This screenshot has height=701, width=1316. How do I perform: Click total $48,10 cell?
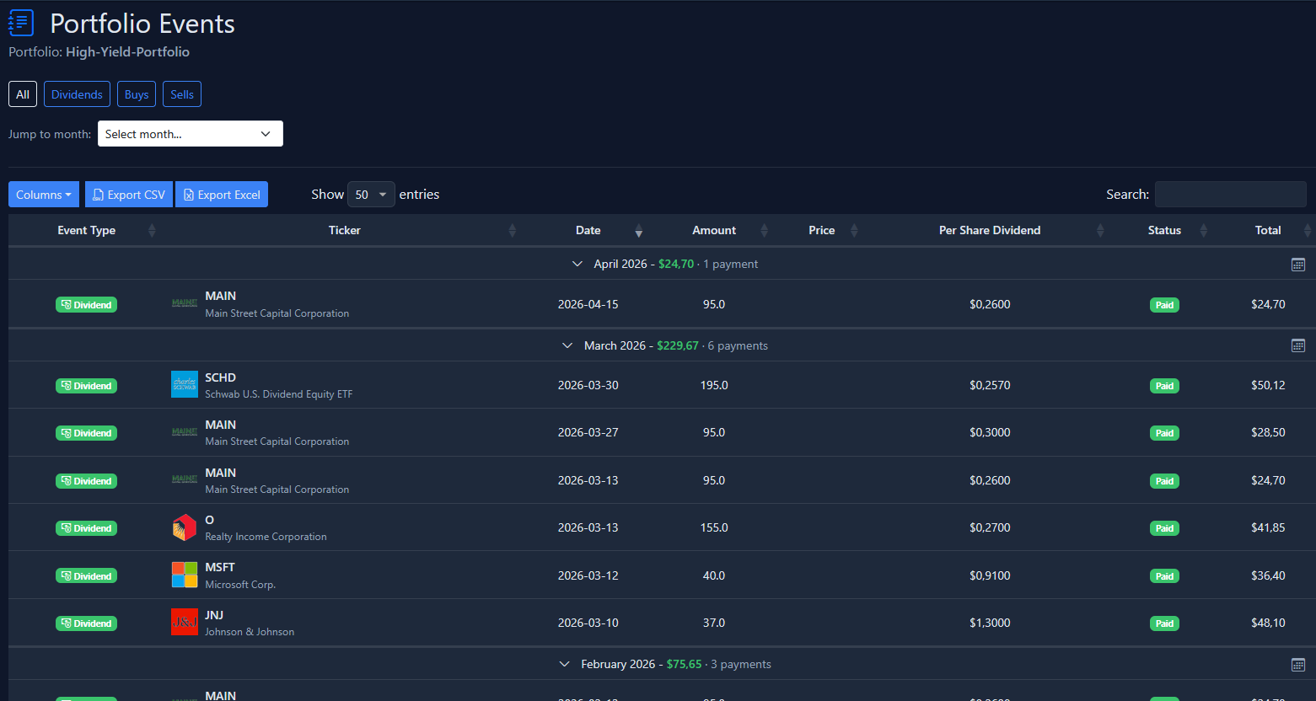(x=1268, y=623)
